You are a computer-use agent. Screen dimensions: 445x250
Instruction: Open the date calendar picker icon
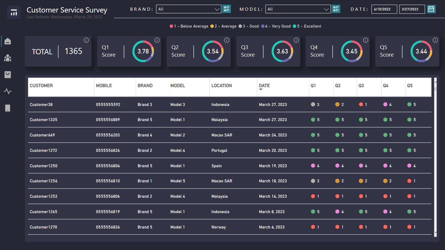(431, 9)
